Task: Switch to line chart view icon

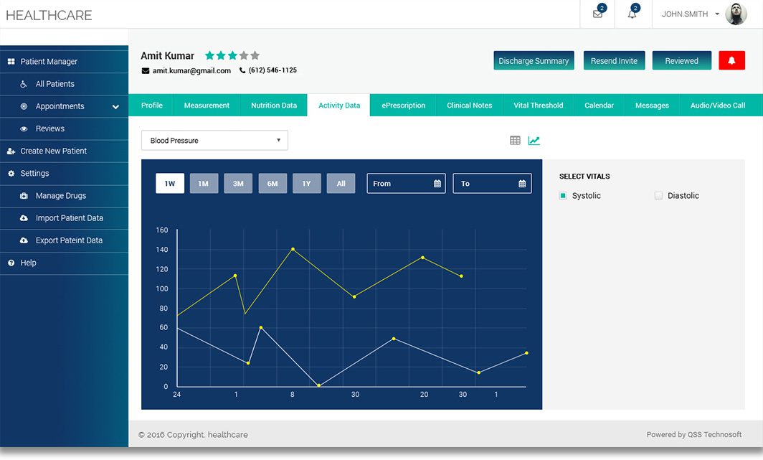Action: click(x=534, y=140)
